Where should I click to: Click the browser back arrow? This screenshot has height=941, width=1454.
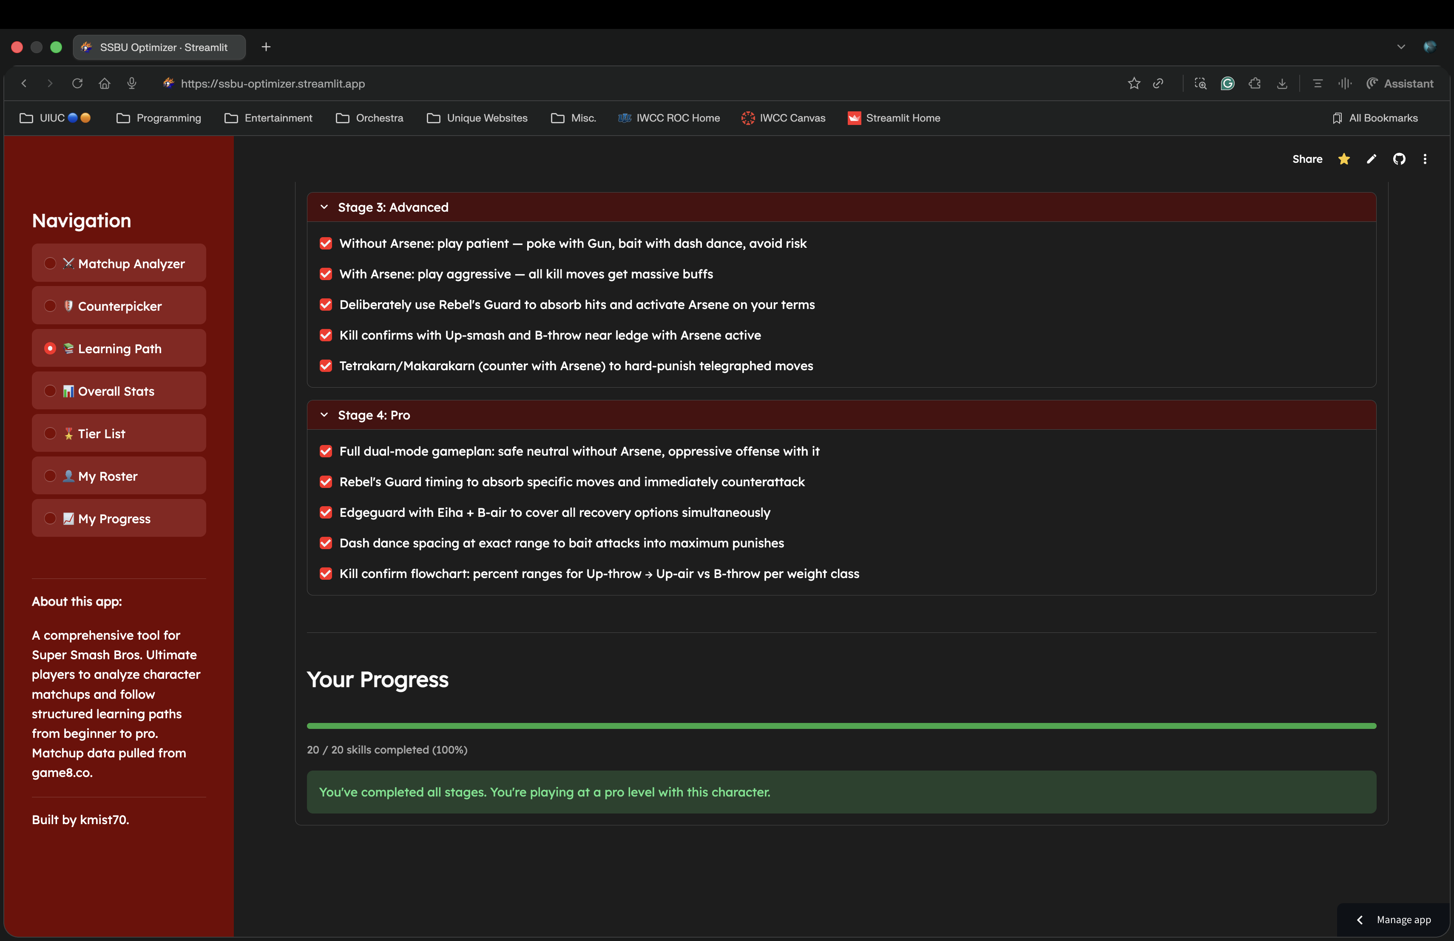pyautogui.click(x=24, y=84)
